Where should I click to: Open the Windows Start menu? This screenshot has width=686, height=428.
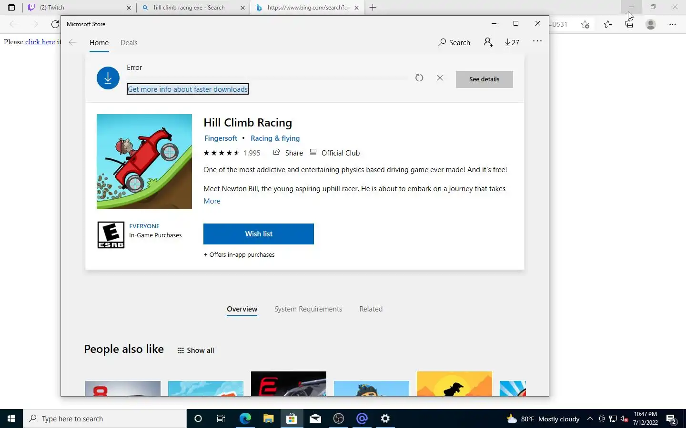coord(11,418)
